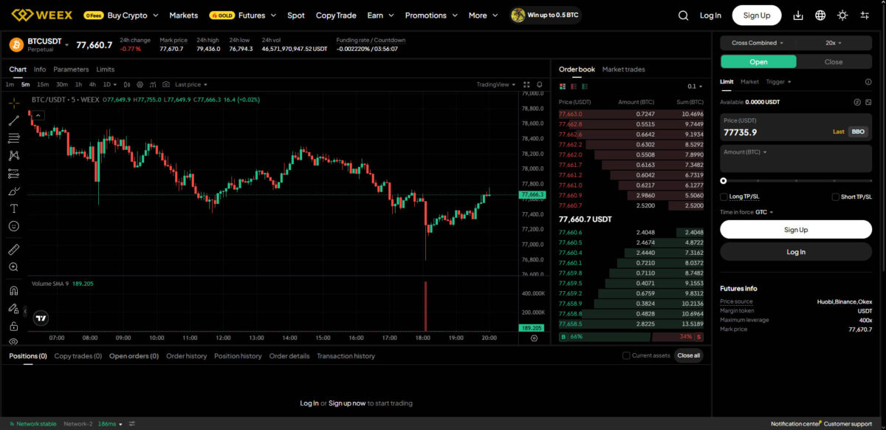Open chart settings gear icon

click(140, 84)
